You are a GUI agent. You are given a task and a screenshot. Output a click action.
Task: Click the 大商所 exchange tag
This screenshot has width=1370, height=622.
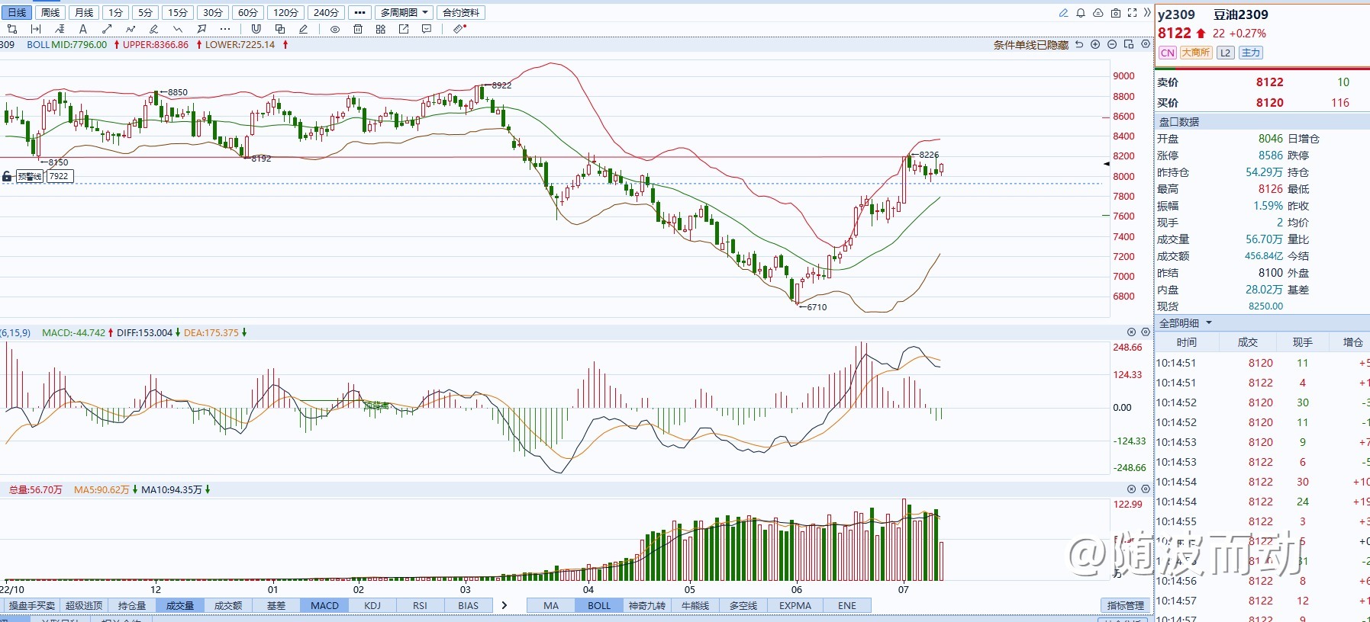1196,53
